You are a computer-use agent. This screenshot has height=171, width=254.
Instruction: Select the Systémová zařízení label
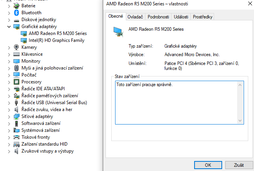click(x=41, y=130)
